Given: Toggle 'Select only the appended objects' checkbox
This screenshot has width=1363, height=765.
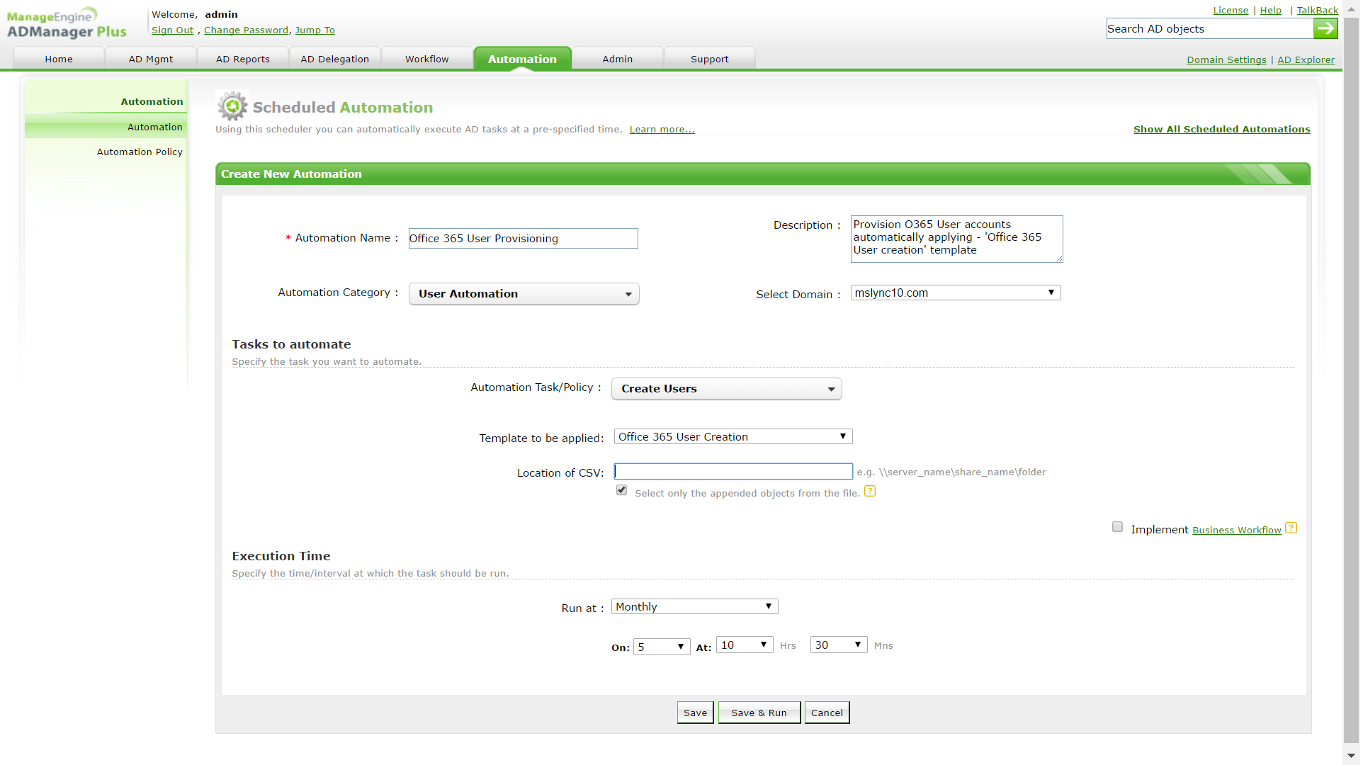Looking at the screenshot, I should pyautogui.click(x=623, y=491).
